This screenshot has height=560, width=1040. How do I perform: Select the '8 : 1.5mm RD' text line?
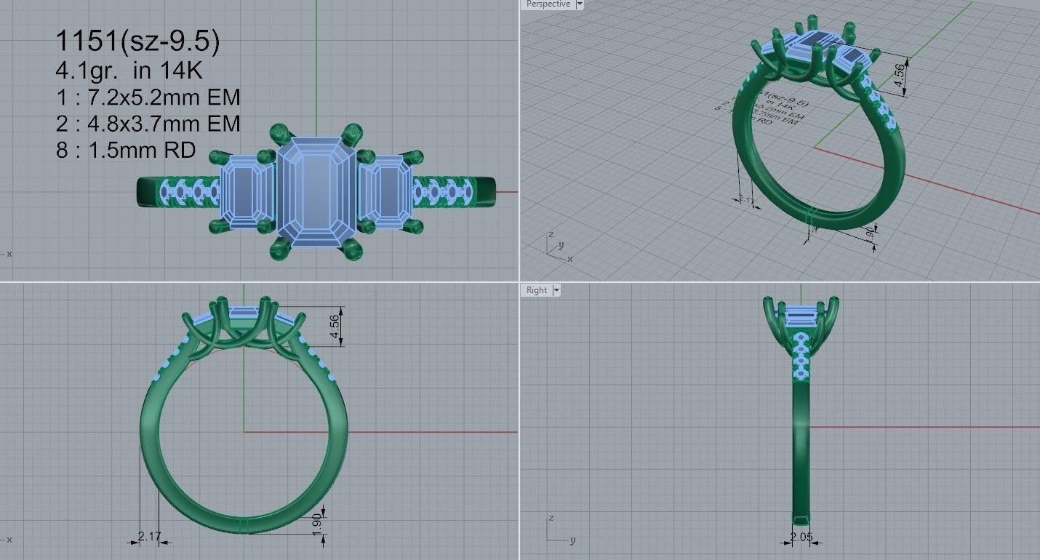click(x=125, y=150)
